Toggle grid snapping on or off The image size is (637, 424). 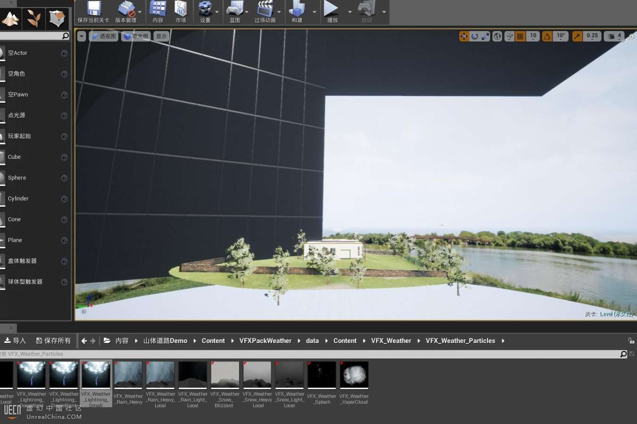click(x=520, y=36)
